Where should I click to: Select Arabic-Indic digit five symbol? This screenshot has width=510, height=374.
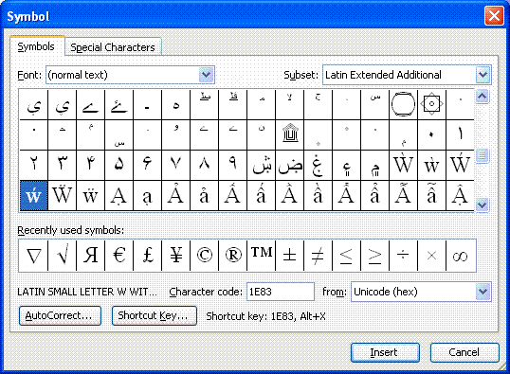[x=119, y=165]
